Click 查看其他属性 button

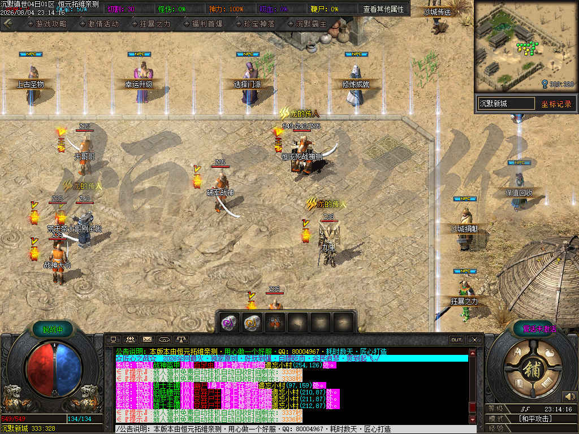pyautogui.click(x=383, y=9)
